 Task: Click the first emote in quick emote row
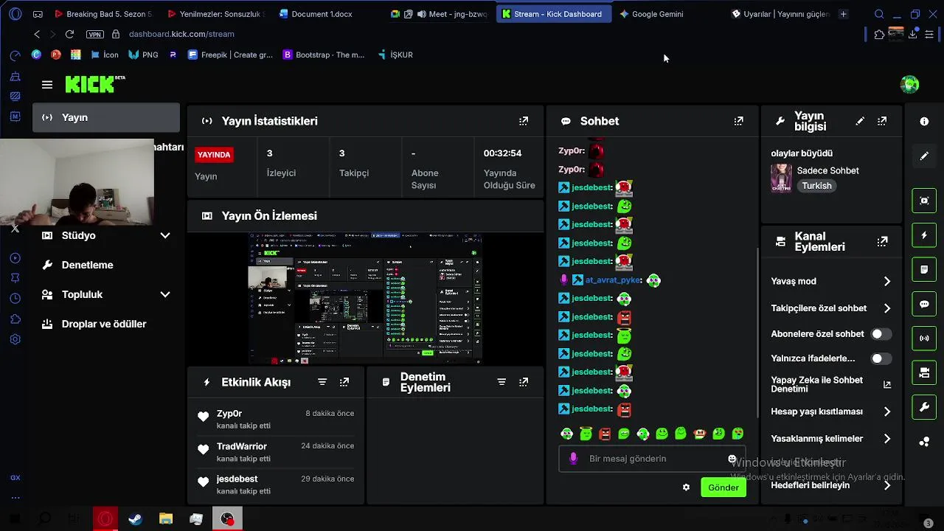tap(566, 434)
